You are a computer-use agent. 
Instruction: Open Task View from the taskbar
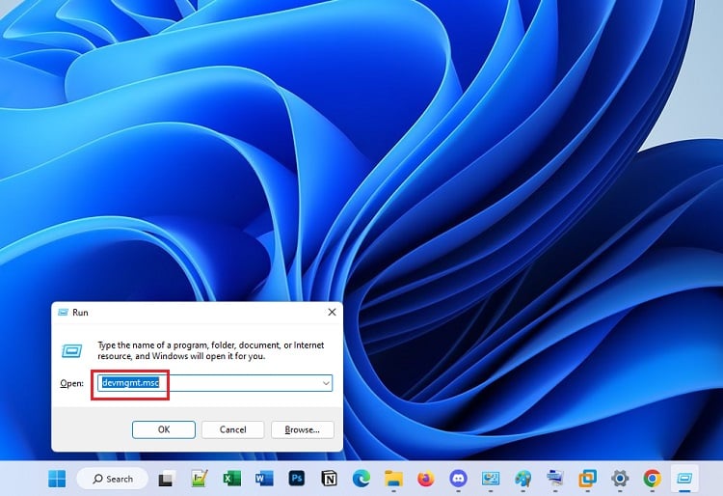click(166, 479)
